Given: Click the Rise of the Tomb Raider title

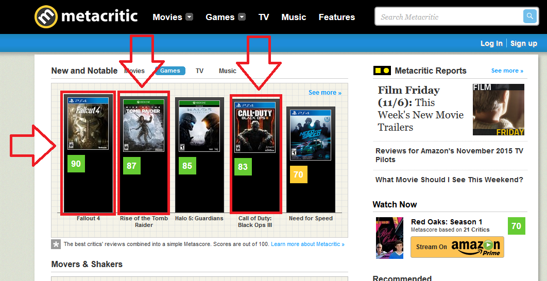Looking at the screenshot, I should [144, 221].
